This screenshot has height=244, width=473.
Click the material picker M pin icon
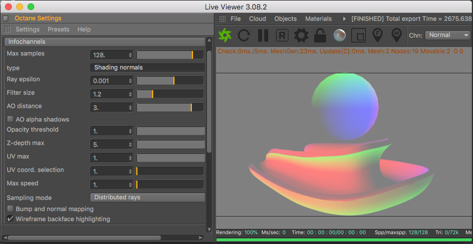pyautogui.click(x=396, y=35)
